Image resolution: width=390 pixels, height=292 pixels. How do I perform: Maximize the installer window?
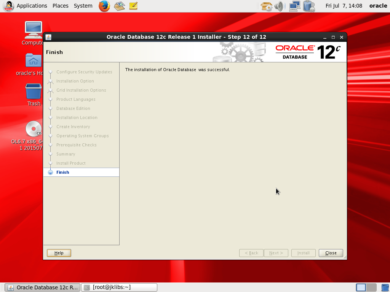click(x=333, y=37)
